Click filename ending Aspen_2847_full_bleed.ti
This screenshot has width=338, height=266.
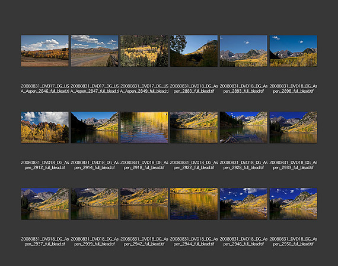(x=95, y=89)
